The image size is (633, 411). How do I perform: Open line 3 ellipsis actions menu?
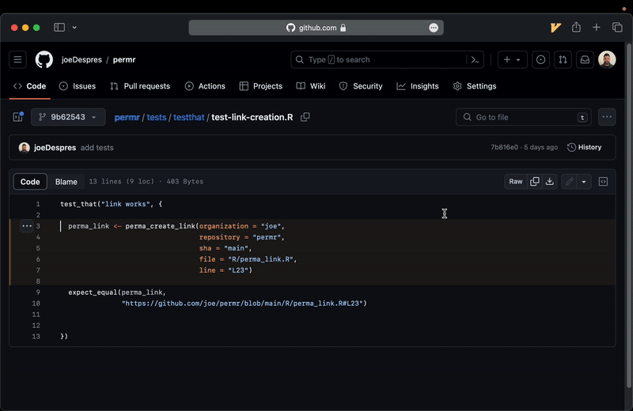[x=27, y=226]
